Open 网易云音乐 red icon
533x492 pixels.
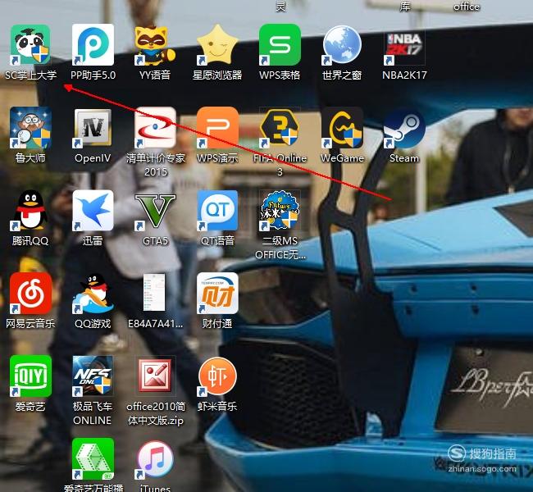[x=30, y=294]
